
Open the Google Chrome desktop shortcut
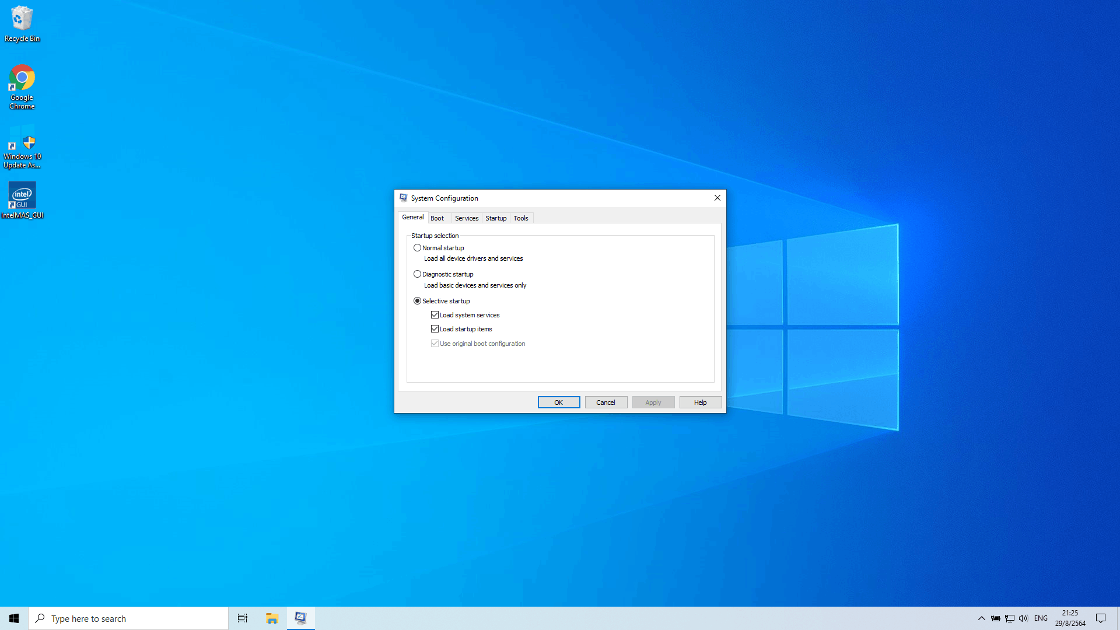click(x=22, y=86)
